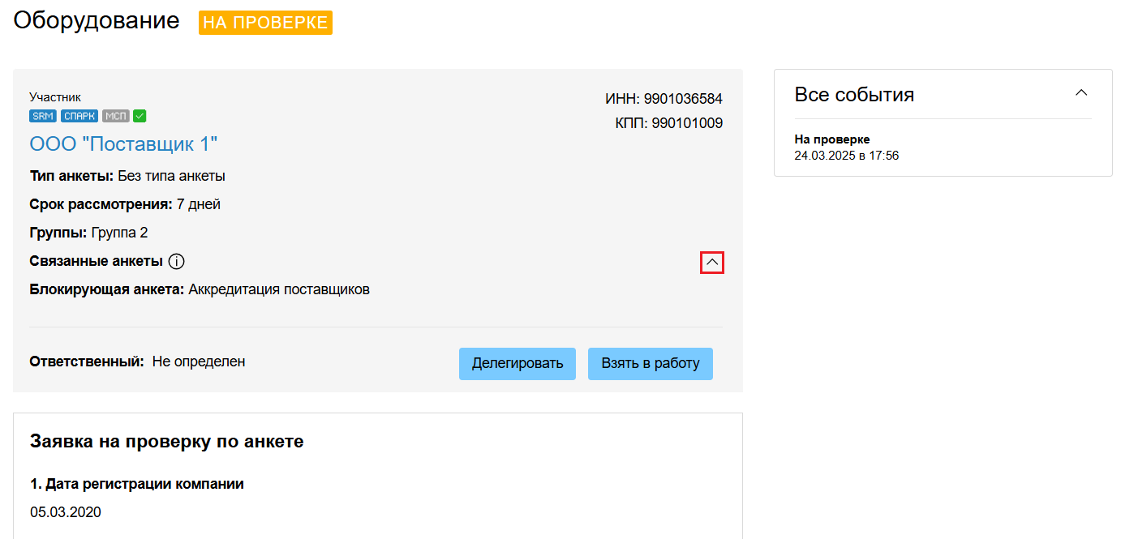Click the ИНН number 9901036584
The height and width of the screenshot is (539, 1121).
683,99
